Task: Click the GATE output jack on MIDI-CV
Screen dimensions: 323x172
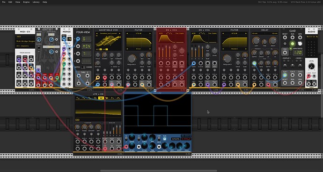Action: 25,60
